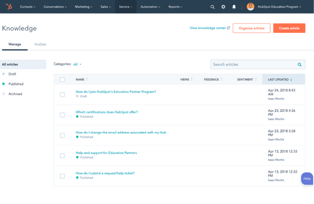The width and height of the screenshot is (314, 204).
Task: Expand the Automation menu
Action: [151, 7]
